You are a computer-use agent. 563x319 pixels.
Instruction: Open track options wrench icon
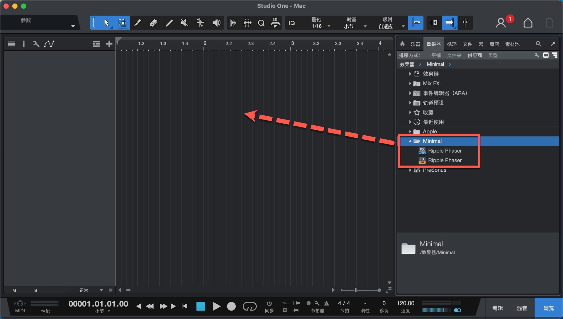pos(36,44)
